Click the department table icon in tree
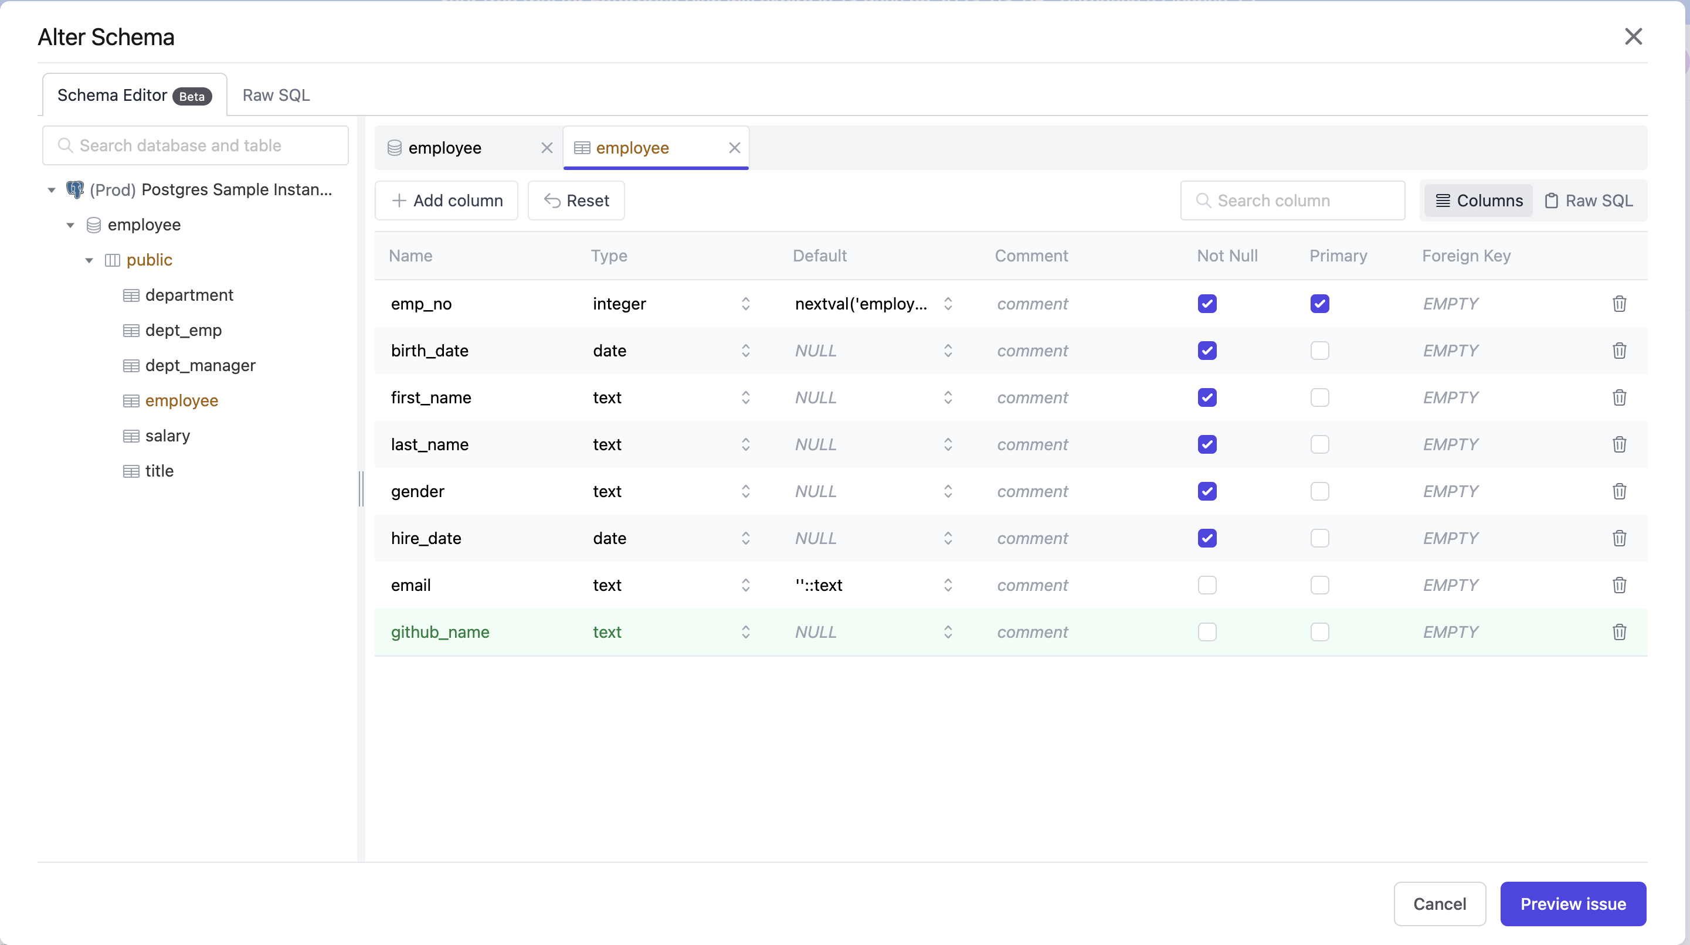Viewport: 1690px width, 945px height. [x=131, y=295]
